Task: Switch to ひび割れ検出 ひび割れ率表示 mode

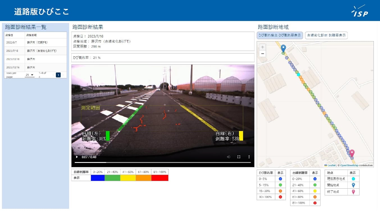Action: (x=280, y=36)
